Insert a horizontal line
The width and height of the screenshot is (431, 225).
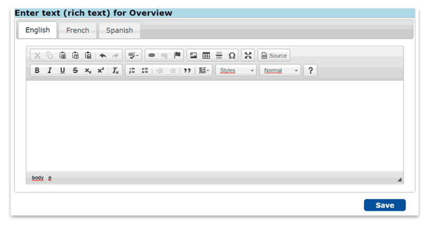(219, 56)
